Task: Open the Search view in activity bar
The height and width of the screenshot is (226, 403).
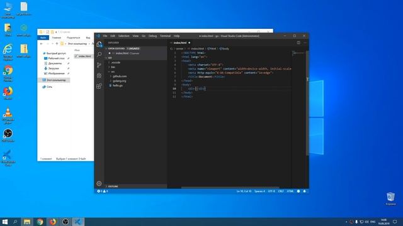Action: click(99, 55)
